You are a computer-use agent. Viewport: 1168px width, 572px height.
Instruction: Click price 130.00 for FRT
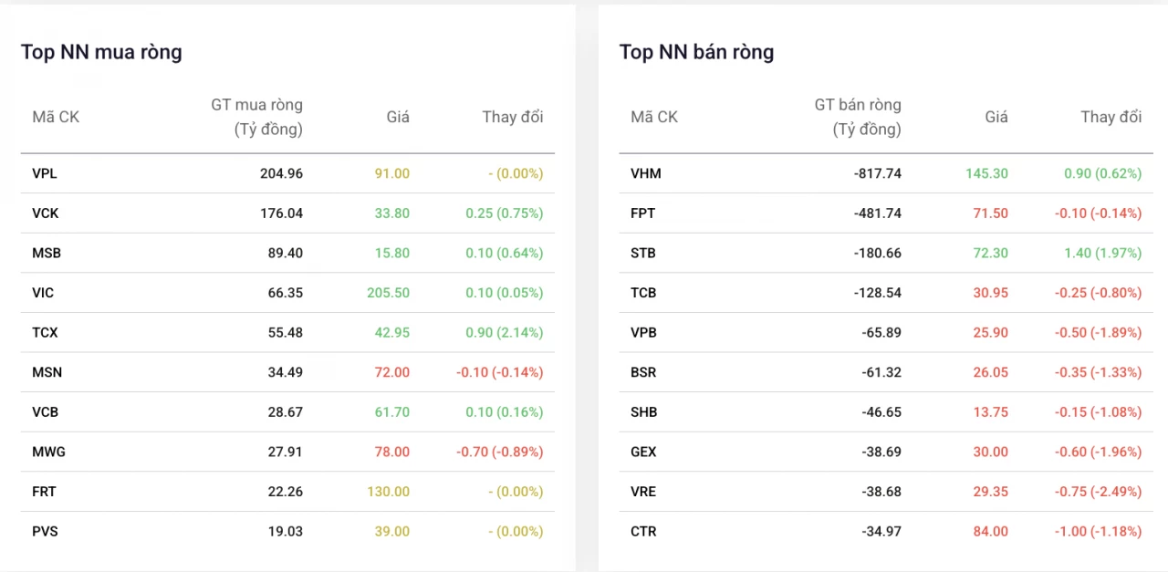tap(389, 492)
